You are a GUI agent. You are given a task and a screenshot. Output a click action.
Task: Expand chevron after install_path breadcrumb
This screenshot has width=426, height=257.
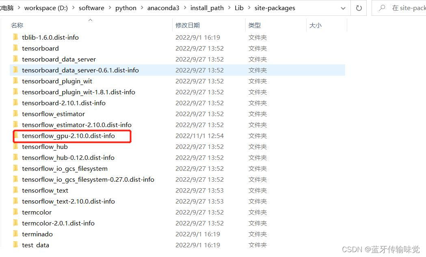pyautogui.click(x=229, y=8)
